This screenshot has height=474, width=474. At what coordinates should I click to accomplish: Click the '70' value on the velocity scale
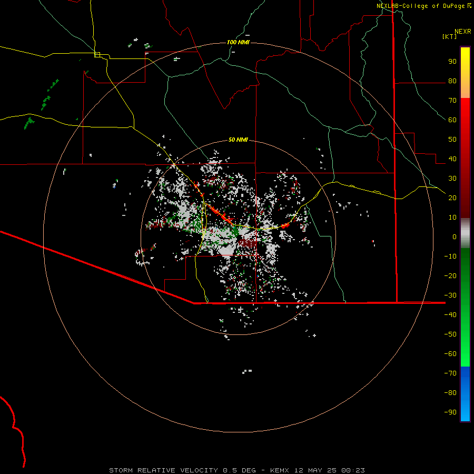point(452,101)
